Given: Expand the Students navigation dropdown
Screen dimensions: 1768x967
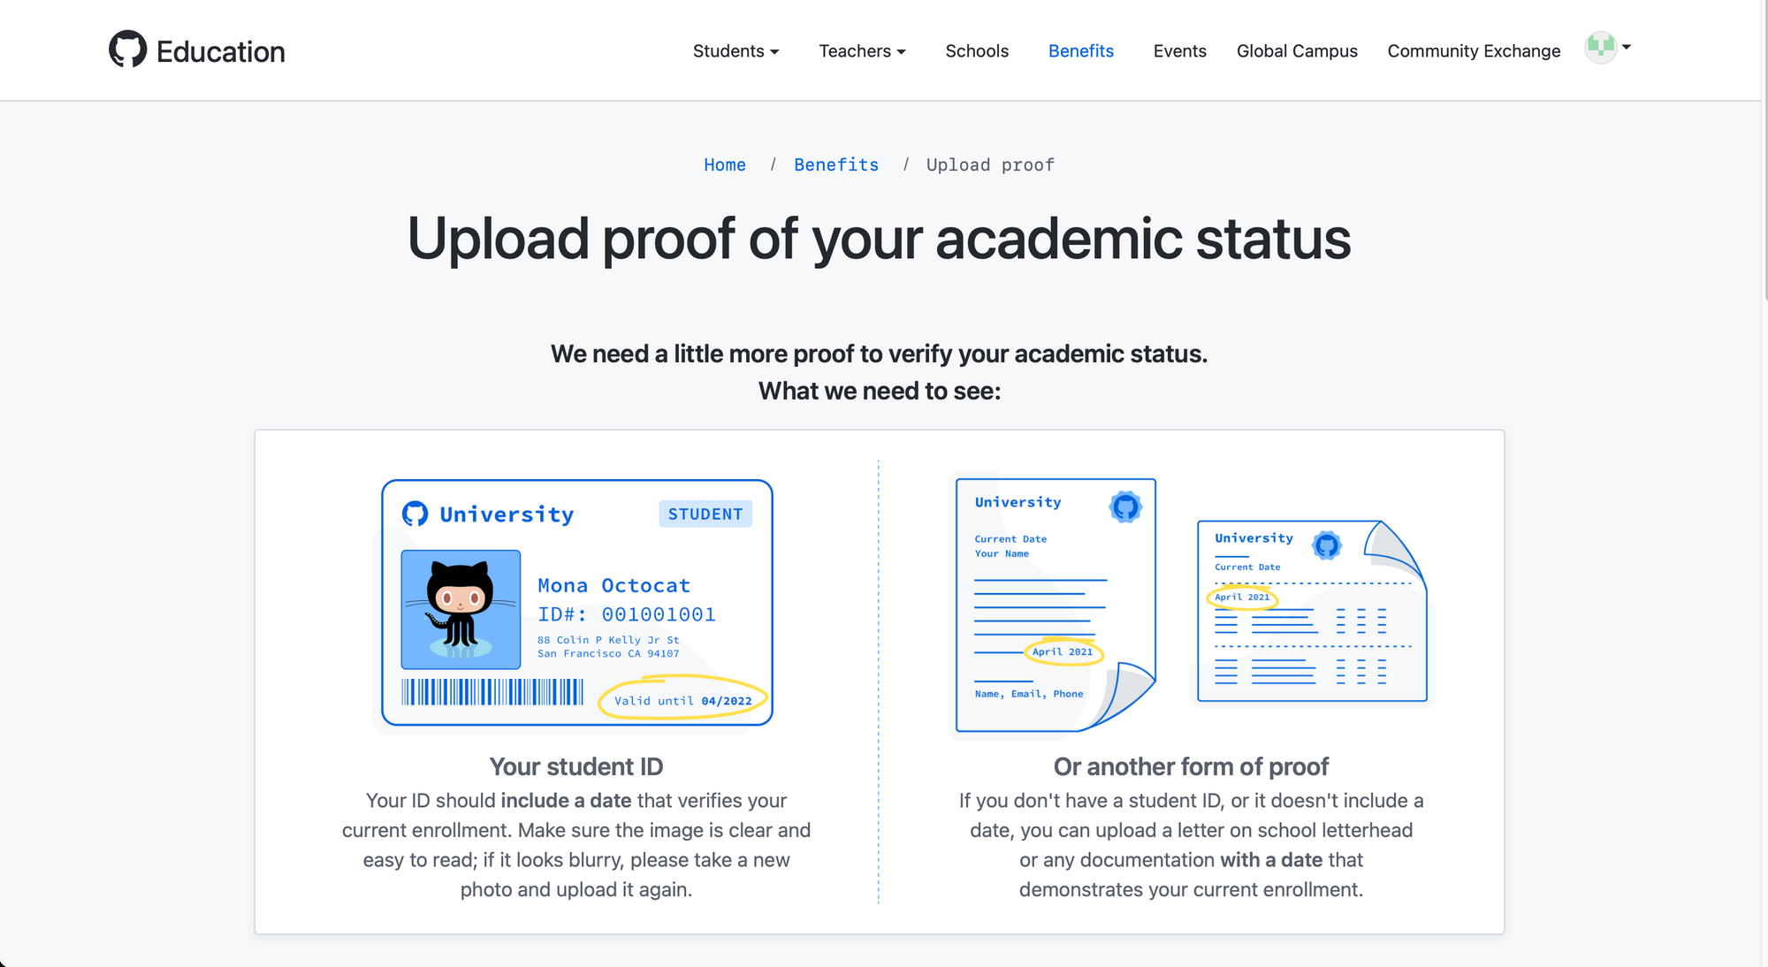Looking at the screenshot, I should tap(734, 49).
